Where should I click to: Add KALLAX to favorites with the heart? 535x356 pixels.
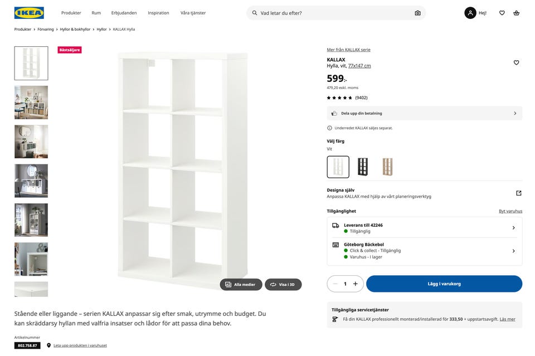[516, 62]
